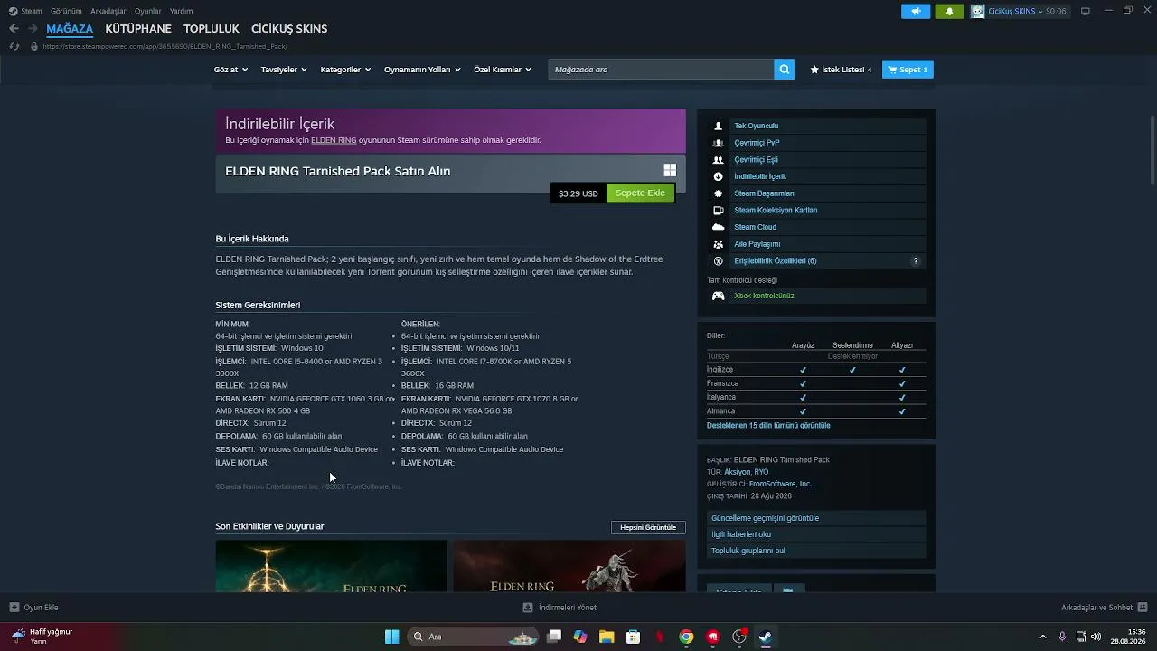The image size is (1157, 651).
Task: Click the blue announcements megaphone icon
Action: (x=916, y=11)
